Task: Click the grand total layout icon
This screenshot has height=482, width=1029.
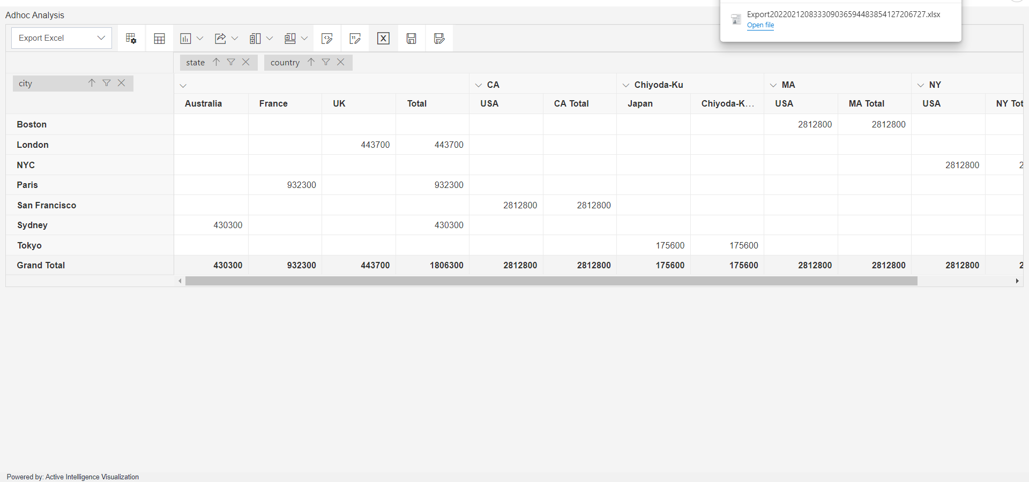Action: pos(290,38)
